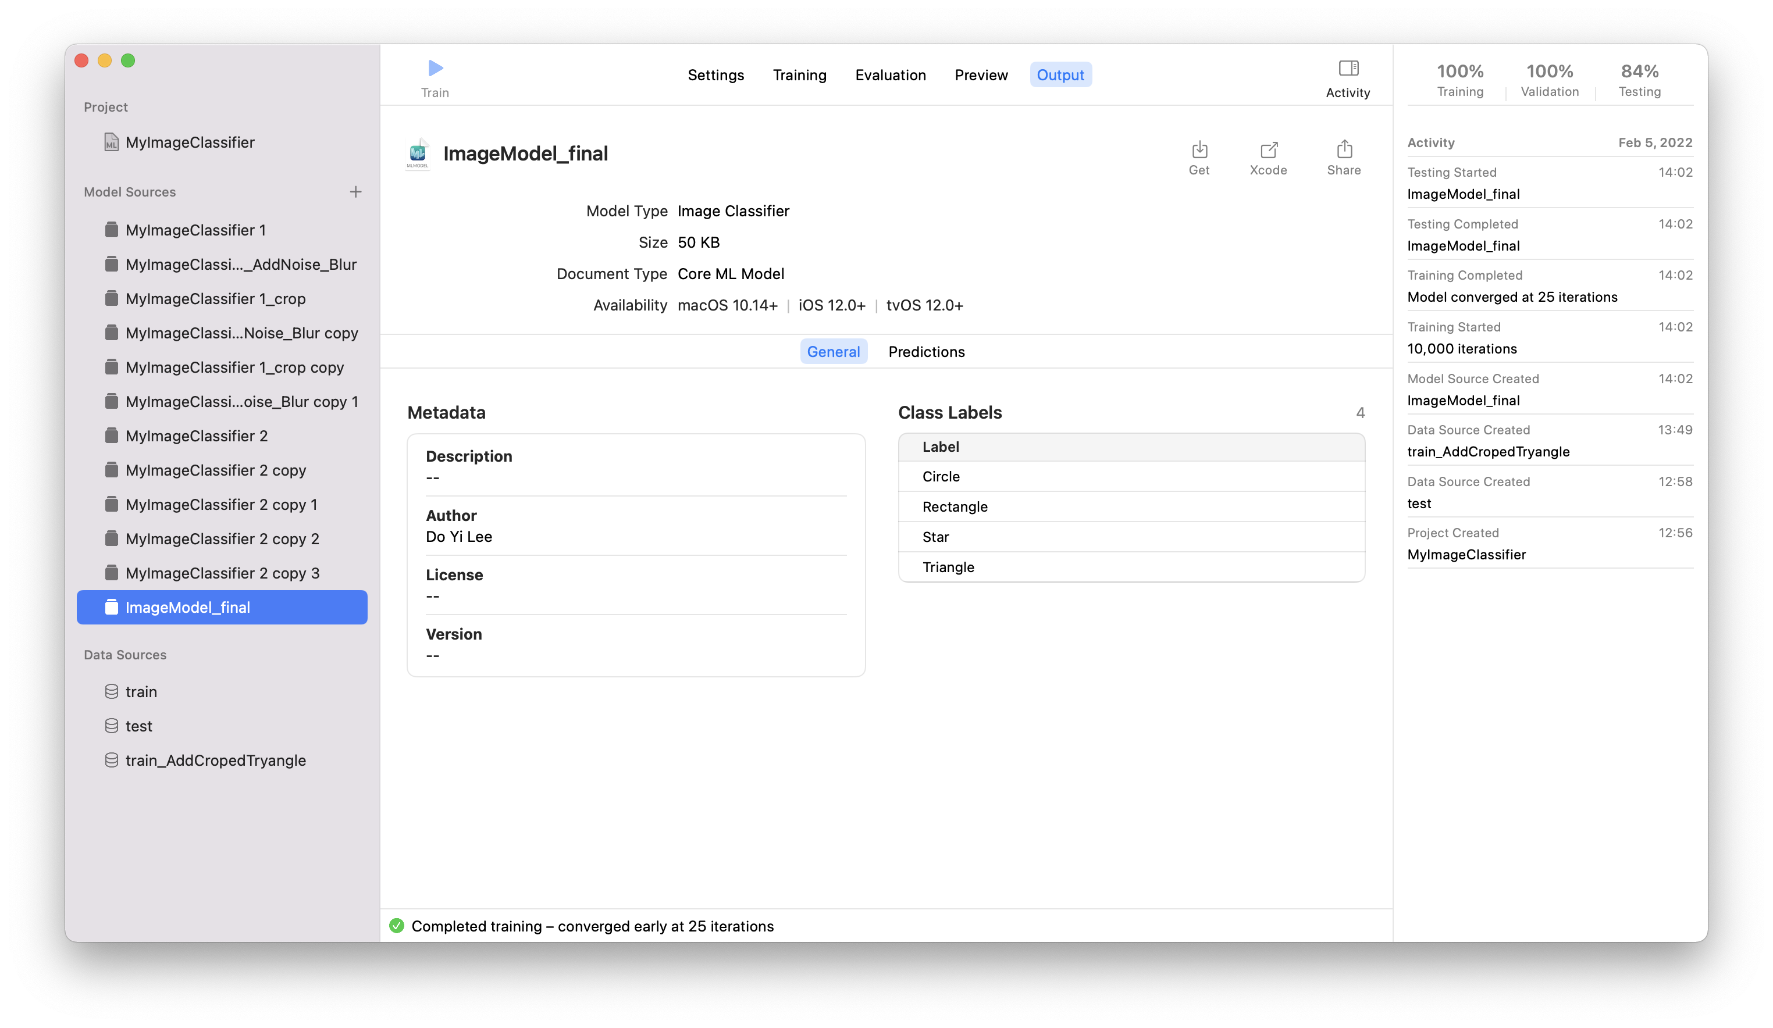This screenshot has width=1773, height=1028.
Task: Click the Get download icon
Action: click(1199, 150)
